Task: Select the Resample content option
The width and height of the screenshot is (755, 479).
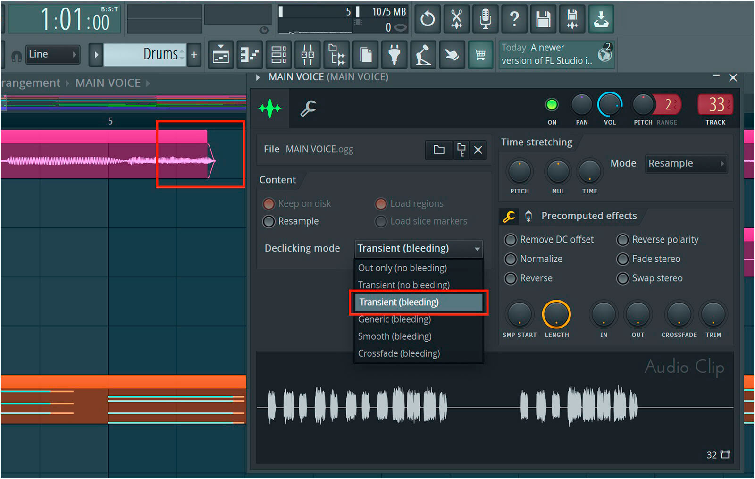Action: coord(268,221)
